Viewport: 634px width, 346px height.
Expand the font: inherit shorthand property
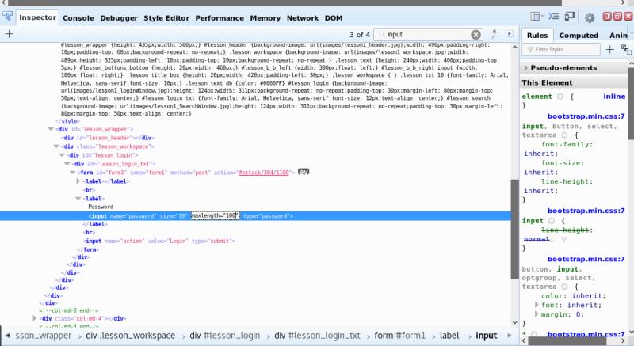pyautogui.click(x=537, y=305)
